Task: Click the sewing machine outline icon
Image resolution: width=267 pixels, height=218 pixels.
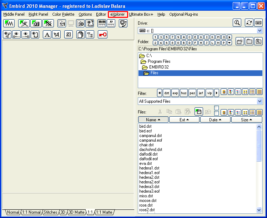Action: coord(69,35)
